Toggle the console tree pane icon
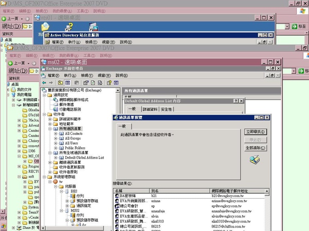Viewport: 309px width, 231px height. (67, 83)
